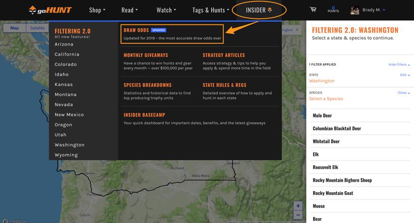
Task: Select New Mexico in Filtering list
Action: [69, 115]
